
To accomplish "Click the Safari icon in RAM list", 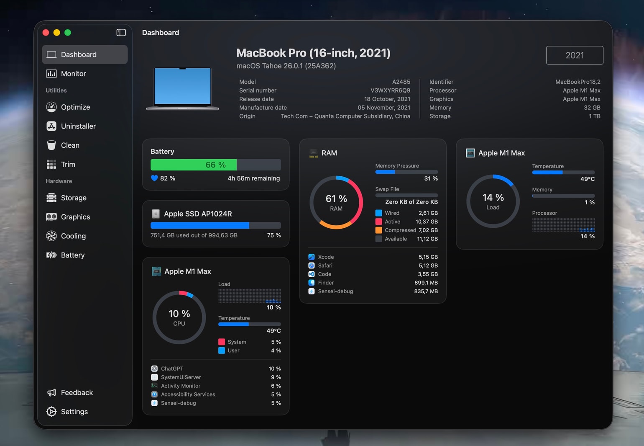I will coord(312,266).
